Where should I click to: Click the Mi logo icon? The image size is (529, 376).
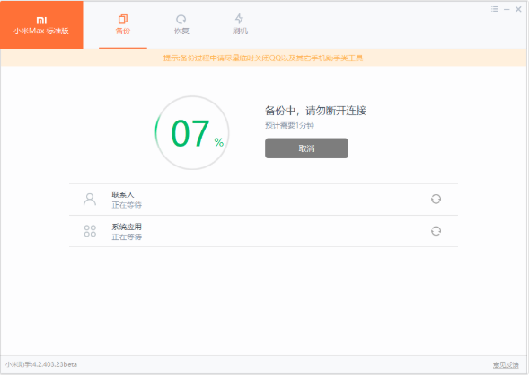point(41,21)
